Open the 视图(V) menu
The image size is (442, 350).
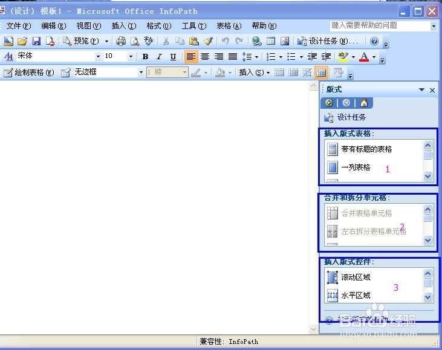[x=89, y=26]
